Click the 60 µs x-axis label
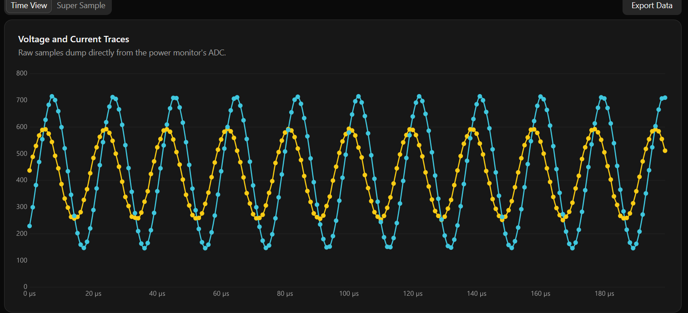688x313 pixels. (x=221, y=294)
